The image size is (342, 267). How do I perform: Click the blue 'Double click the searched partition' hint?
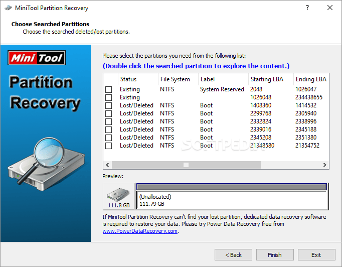196,66
